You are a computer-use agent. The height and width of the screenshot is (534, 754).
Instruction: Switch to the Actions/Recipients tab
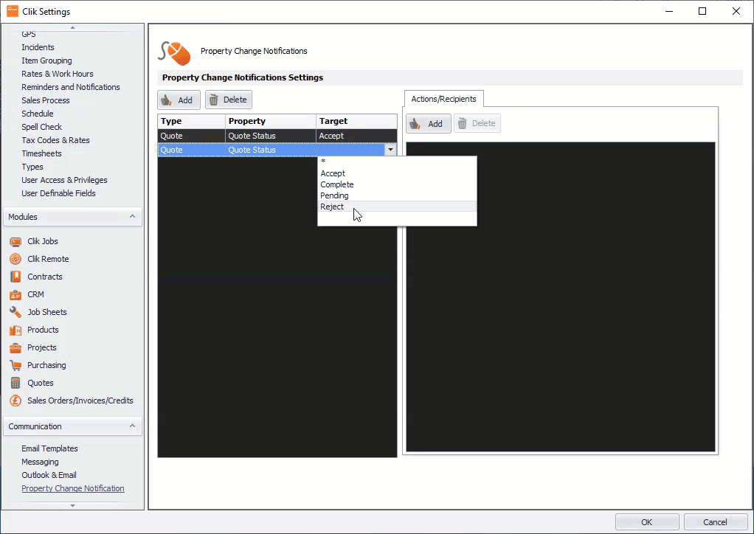point(444,99)
